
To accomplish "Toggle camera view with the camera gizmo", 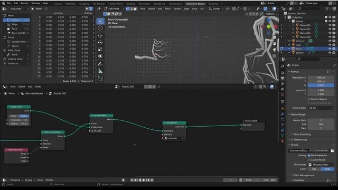I will (275, 50).
